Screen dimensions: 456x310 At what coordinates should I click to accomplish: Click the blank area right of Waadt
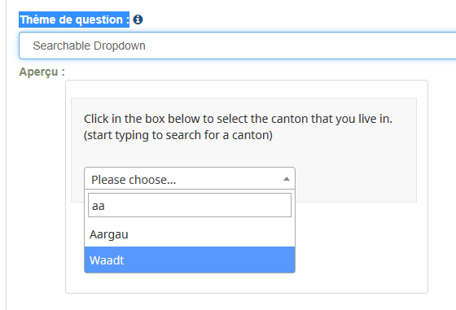coord(209,260)
